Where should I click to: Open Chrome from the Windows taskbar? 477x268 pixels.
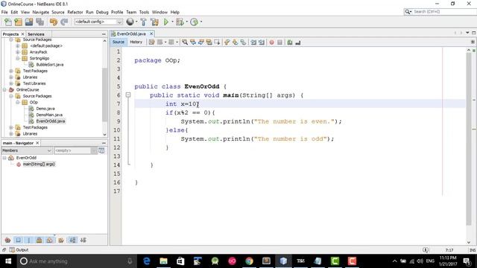tap(249, 261)
